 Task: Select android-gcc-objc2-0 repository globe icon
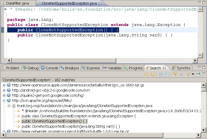[x=9, y=90]
